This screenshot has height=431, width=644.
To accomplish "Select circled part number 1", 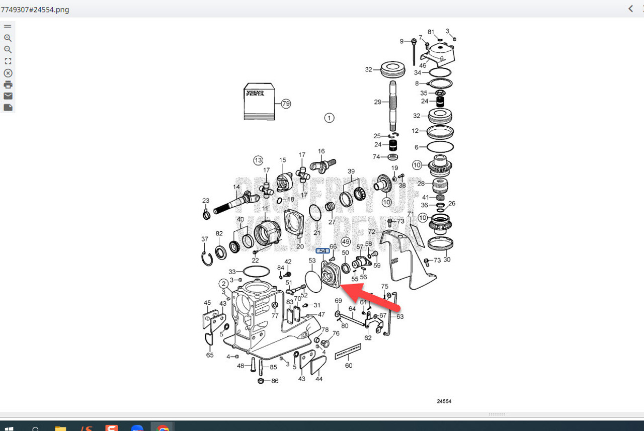I will coord(329,118).
